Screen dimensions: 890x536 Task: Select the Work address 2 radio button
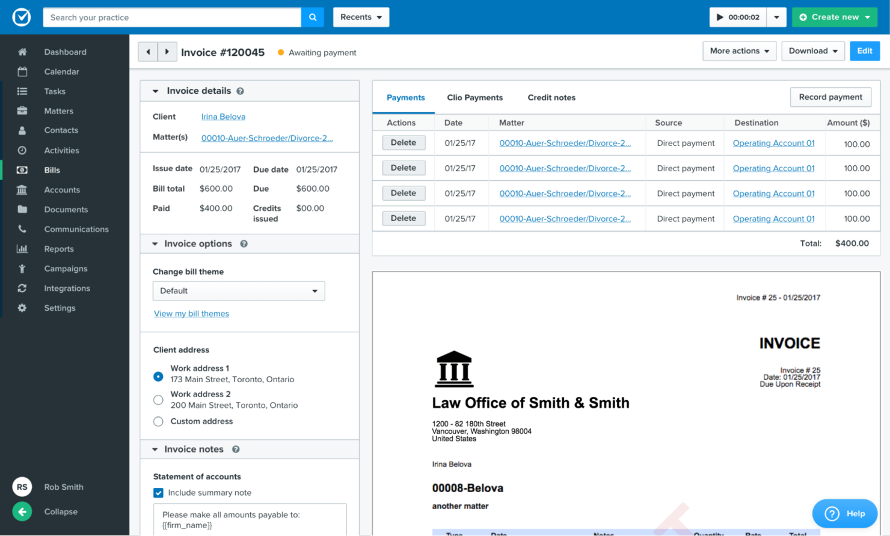(x=158, y=400)
